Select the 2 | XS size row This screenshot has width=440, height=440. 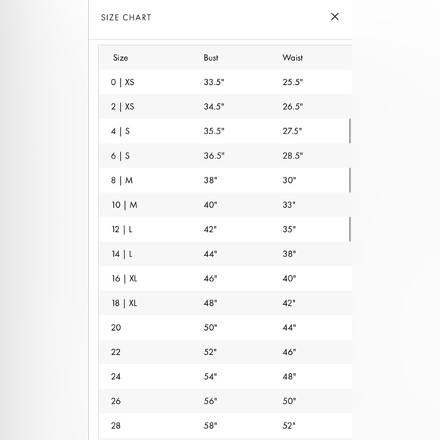(x=225, y=107)
